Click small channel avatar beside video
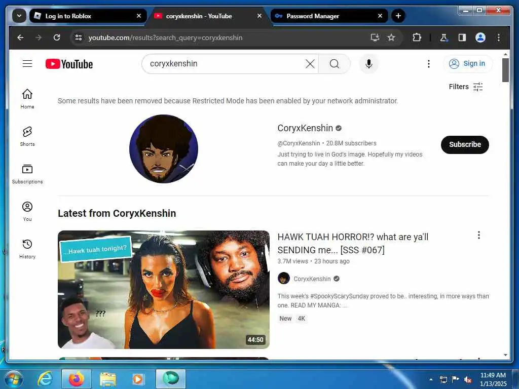519x389 pixels. (284, 279)
